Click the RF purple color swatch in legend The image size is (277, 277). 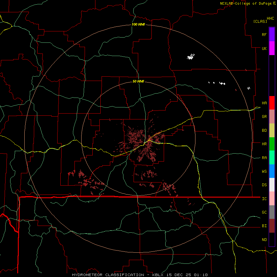coord(272,34)
